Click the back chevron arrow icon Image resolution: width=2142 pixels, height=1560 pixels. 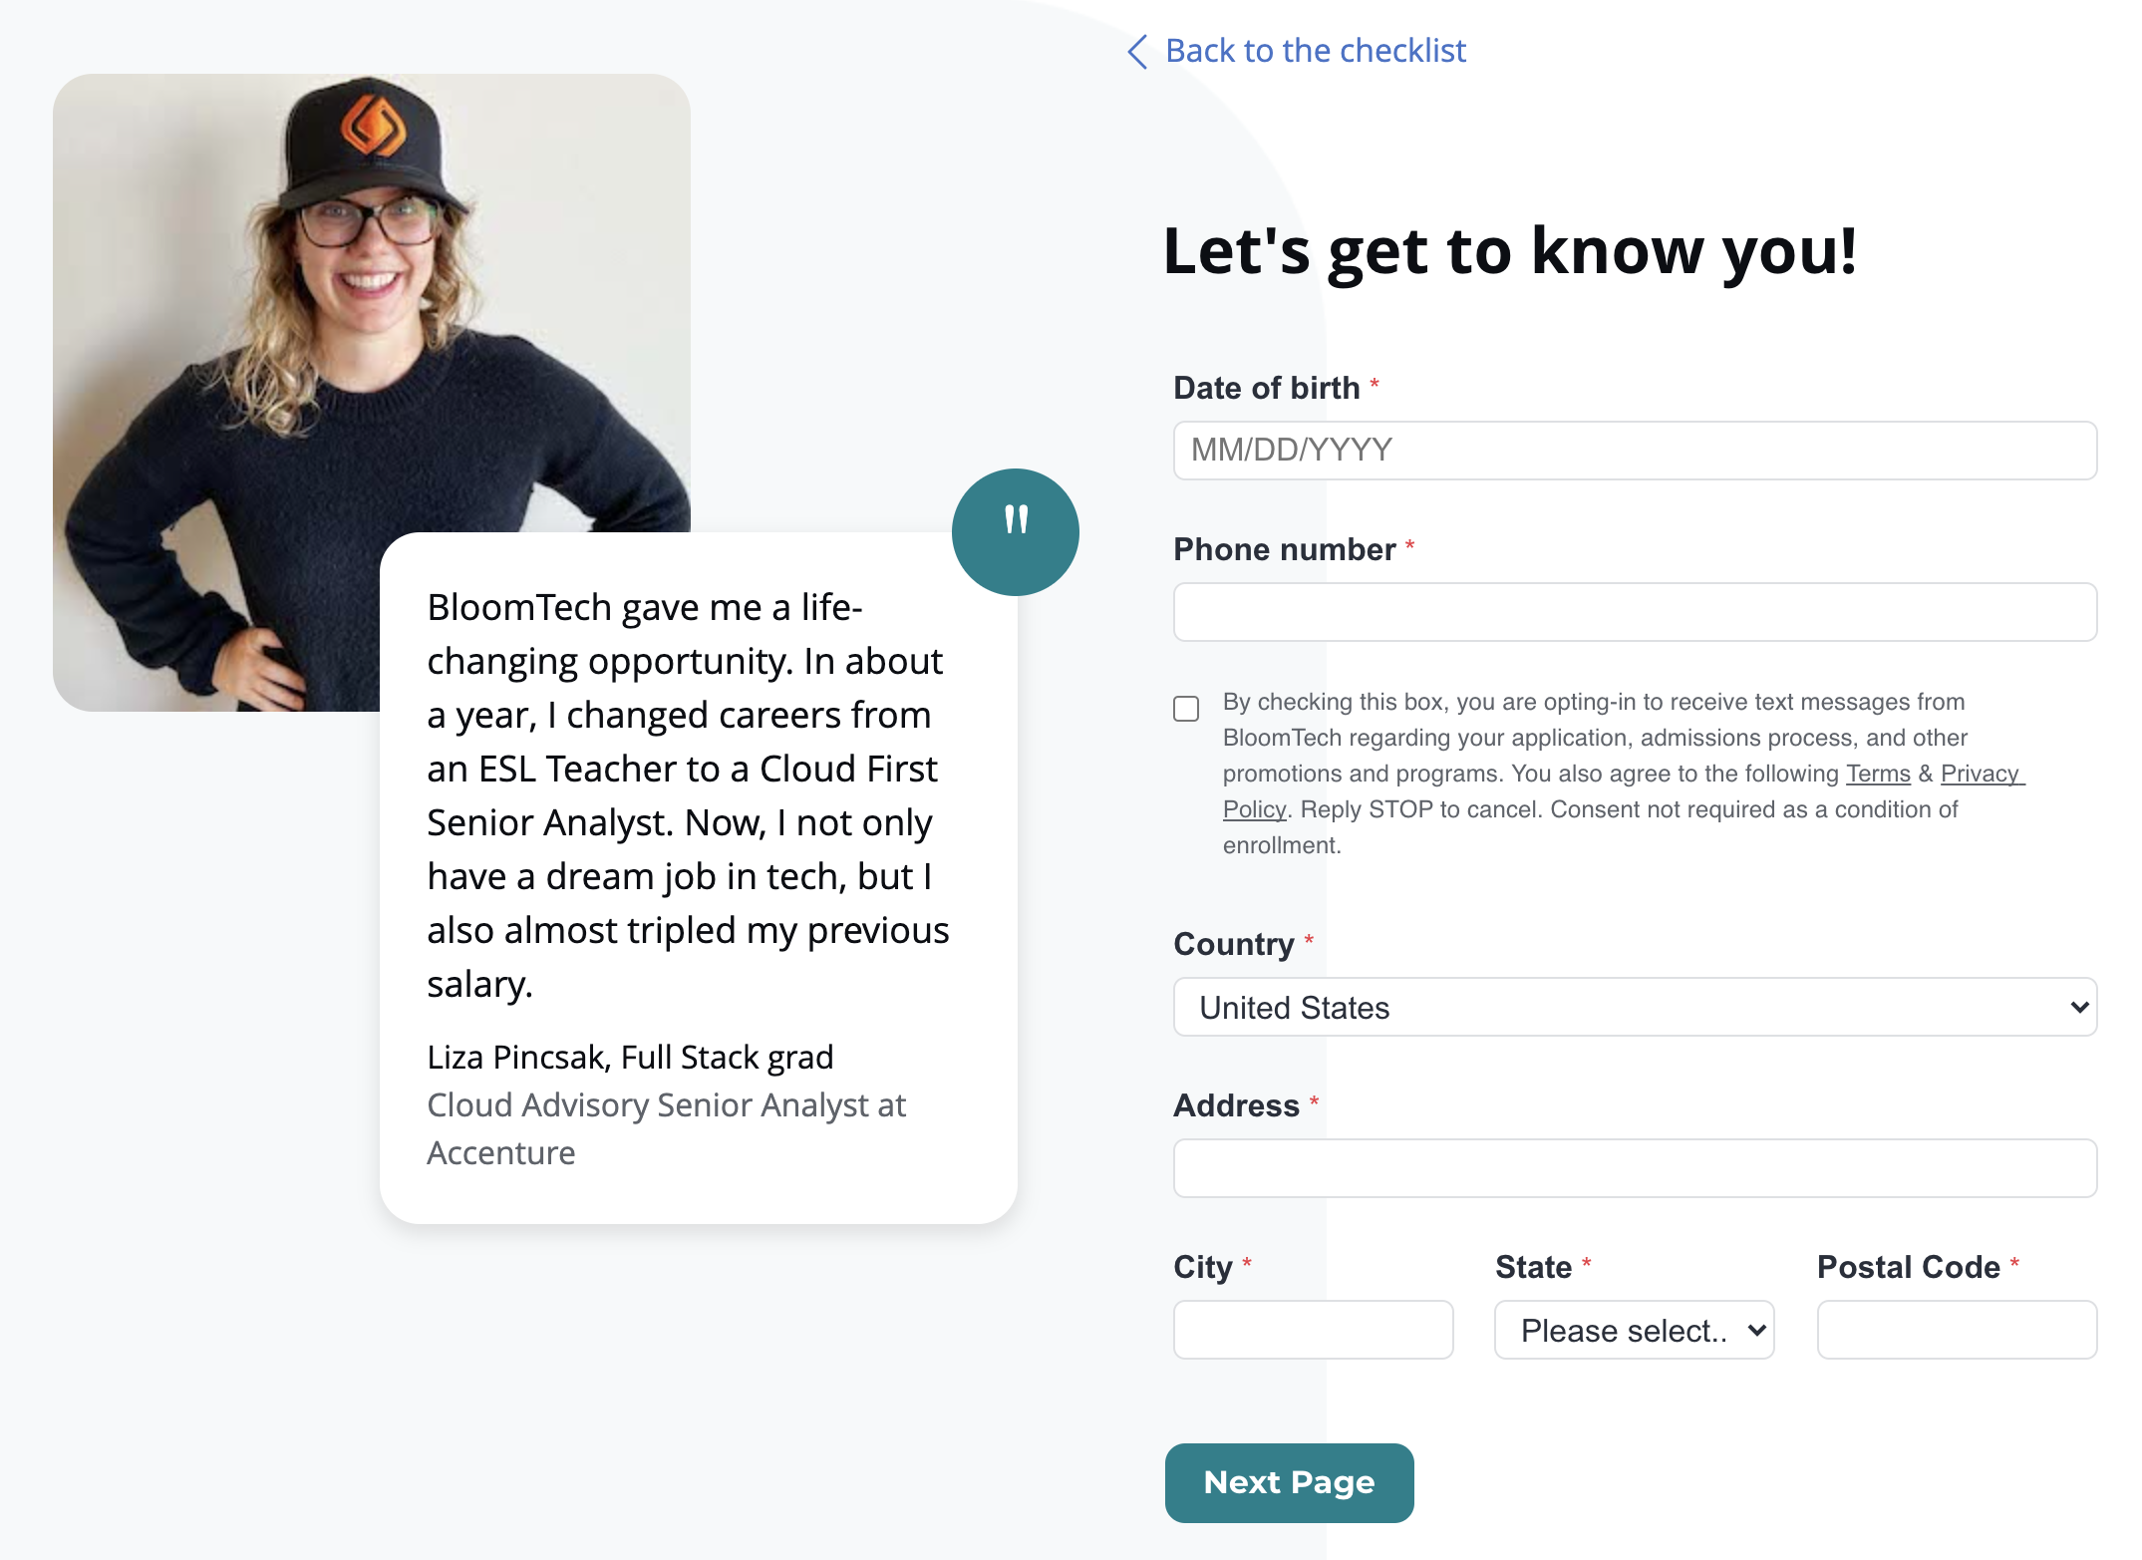1136,51
